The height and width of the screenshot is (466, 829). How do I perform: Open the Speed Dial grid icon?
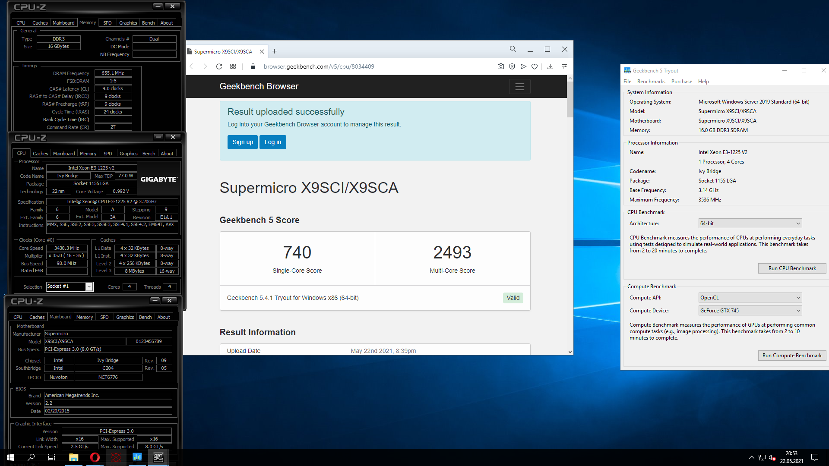point(233,66)
